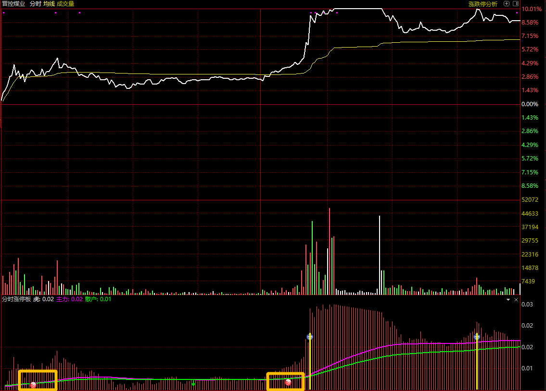Click the second blue ball on yellow line
Viewport: 546px width, 391px height.
[x=477, y=336]
